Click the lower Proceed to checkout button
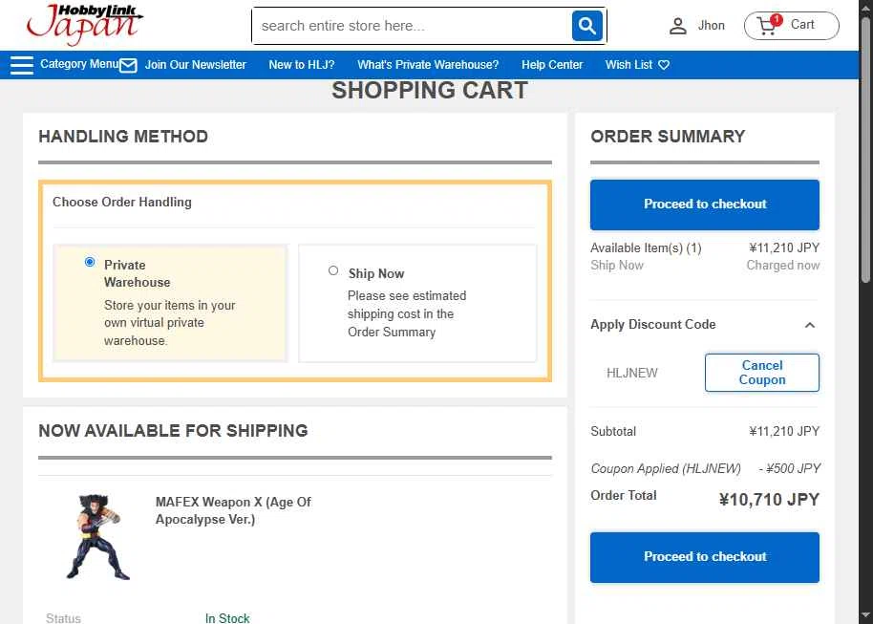 click(704, 557)
